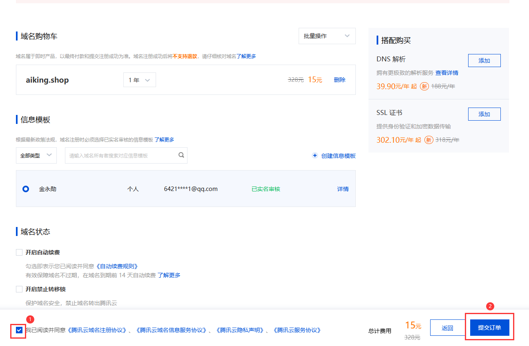Open 《腾讯云隐私声明》 link
The height and width of the screenshot is (346, 529).
click(x=240, y=330)
